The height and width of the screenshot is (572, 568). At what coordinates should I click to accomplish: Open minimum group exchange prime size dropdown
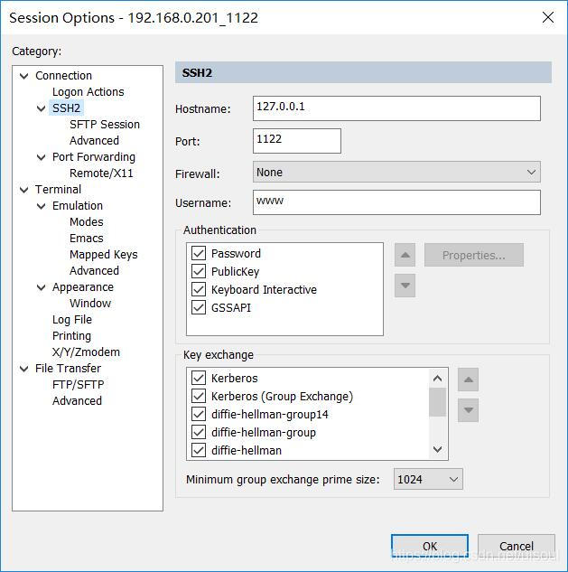pyautogui.click(x=428, y=479)
